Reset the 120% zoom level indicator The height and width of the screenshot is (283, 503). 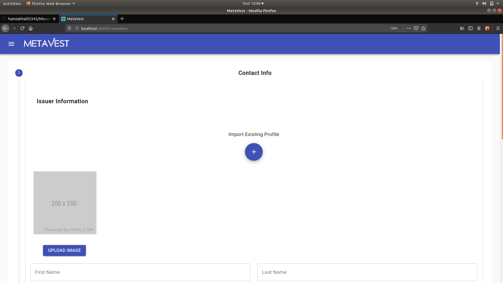coord(393,28)
